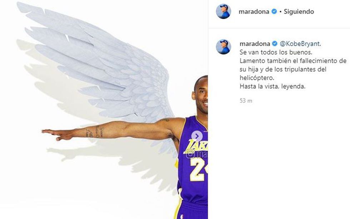Screen dimensions: 350x219
Task: Click verified badge next to header username
Action: click(x=274, y=11)
